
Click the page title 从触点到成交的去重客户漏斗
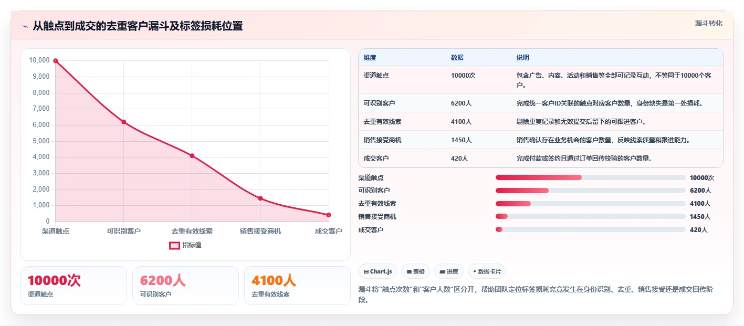pos(138,26)
